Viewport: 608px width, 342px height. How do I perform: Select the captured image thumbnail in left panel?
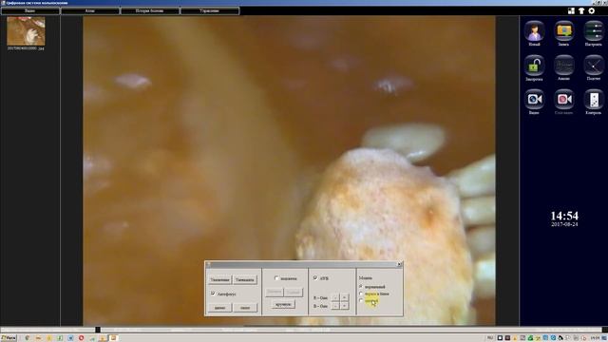(x=26, y=31)
